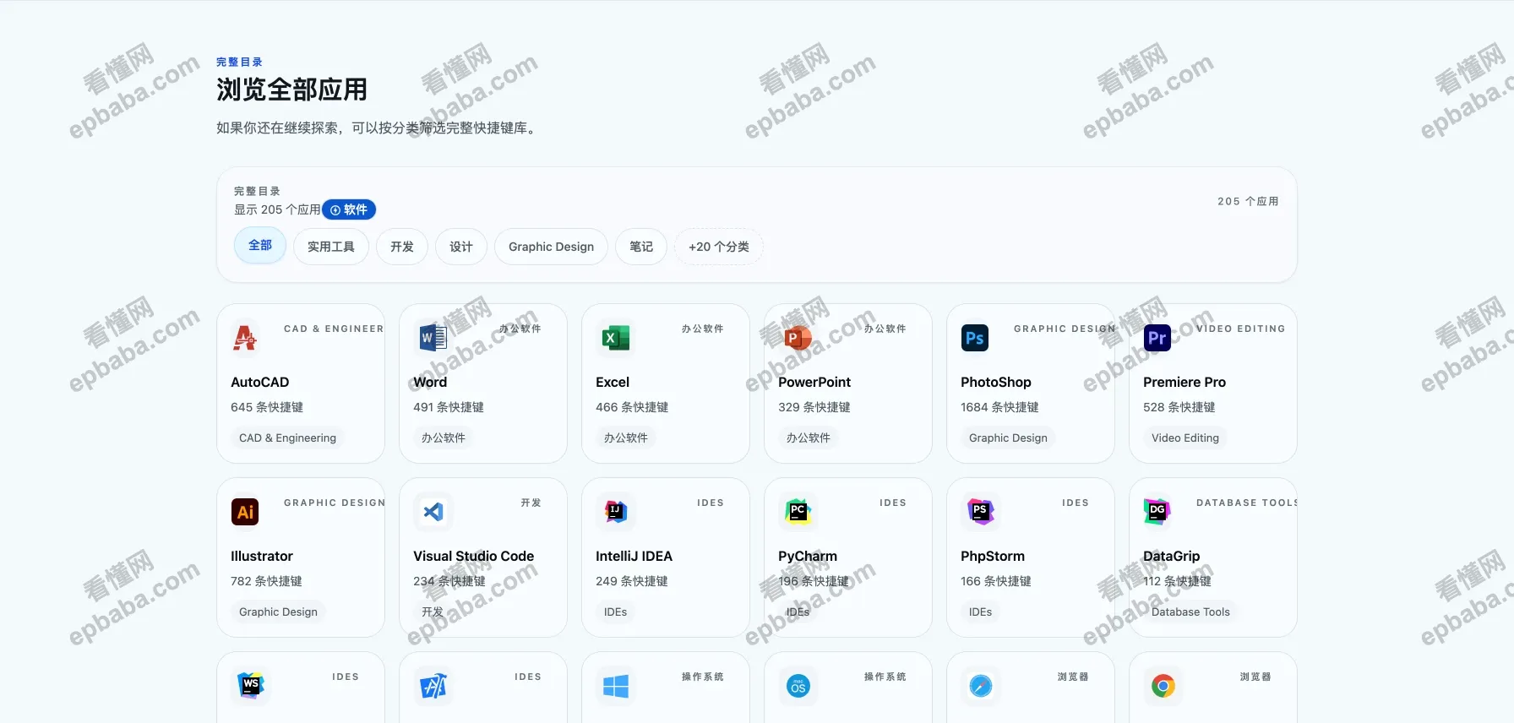Click the Database Tools tag

[1190, 612]
